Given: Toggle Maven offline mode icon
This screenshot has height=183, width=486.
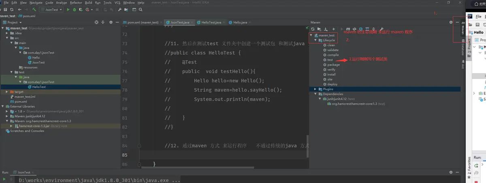Looking at the screenshot, I should coord(355,29).
